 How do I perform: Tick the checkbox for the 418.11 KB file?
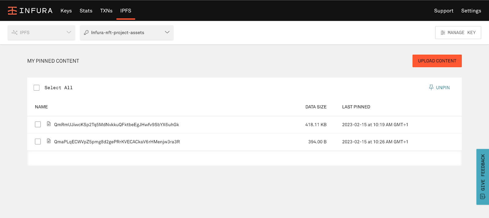38,124
